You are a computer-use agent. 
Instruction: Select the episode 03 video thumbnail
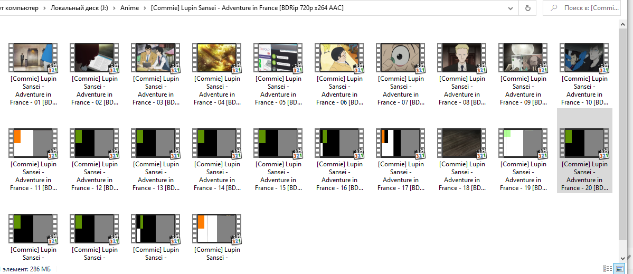pyautogui.click(x=155, y=58)
